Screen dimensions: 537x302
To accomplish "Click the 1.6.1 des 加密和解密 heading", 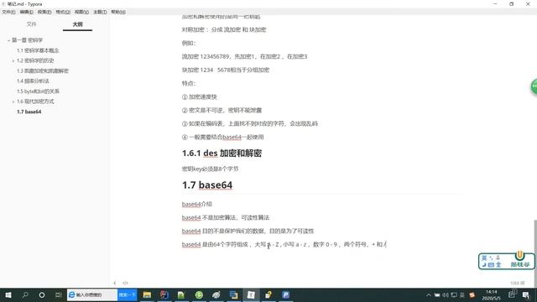I will click(x=222, y=153).
